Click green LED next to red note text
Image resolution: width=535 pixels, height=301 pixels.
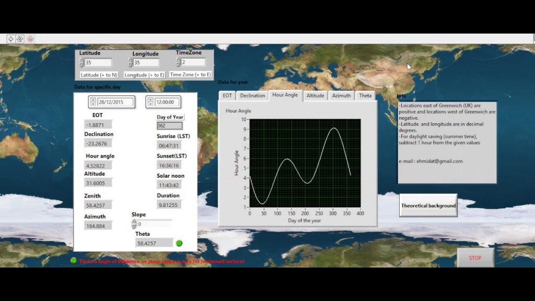coord(74,260)
